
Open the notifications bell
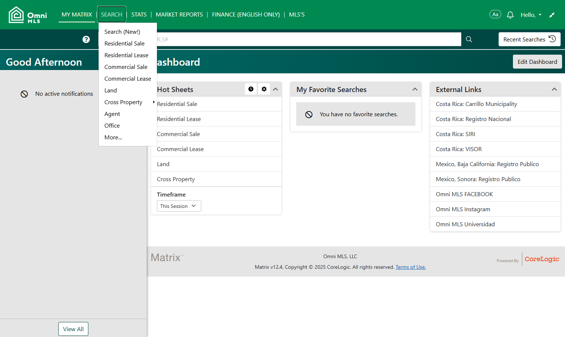(x=510, y=15)
